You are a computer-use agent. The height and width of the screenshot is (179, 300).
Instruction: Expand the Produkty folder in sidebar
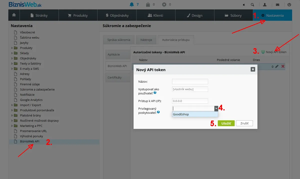(x=12, y=48)
